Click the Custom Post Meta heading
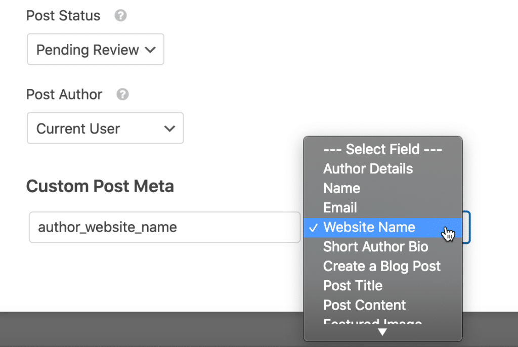 pos(100,186)
